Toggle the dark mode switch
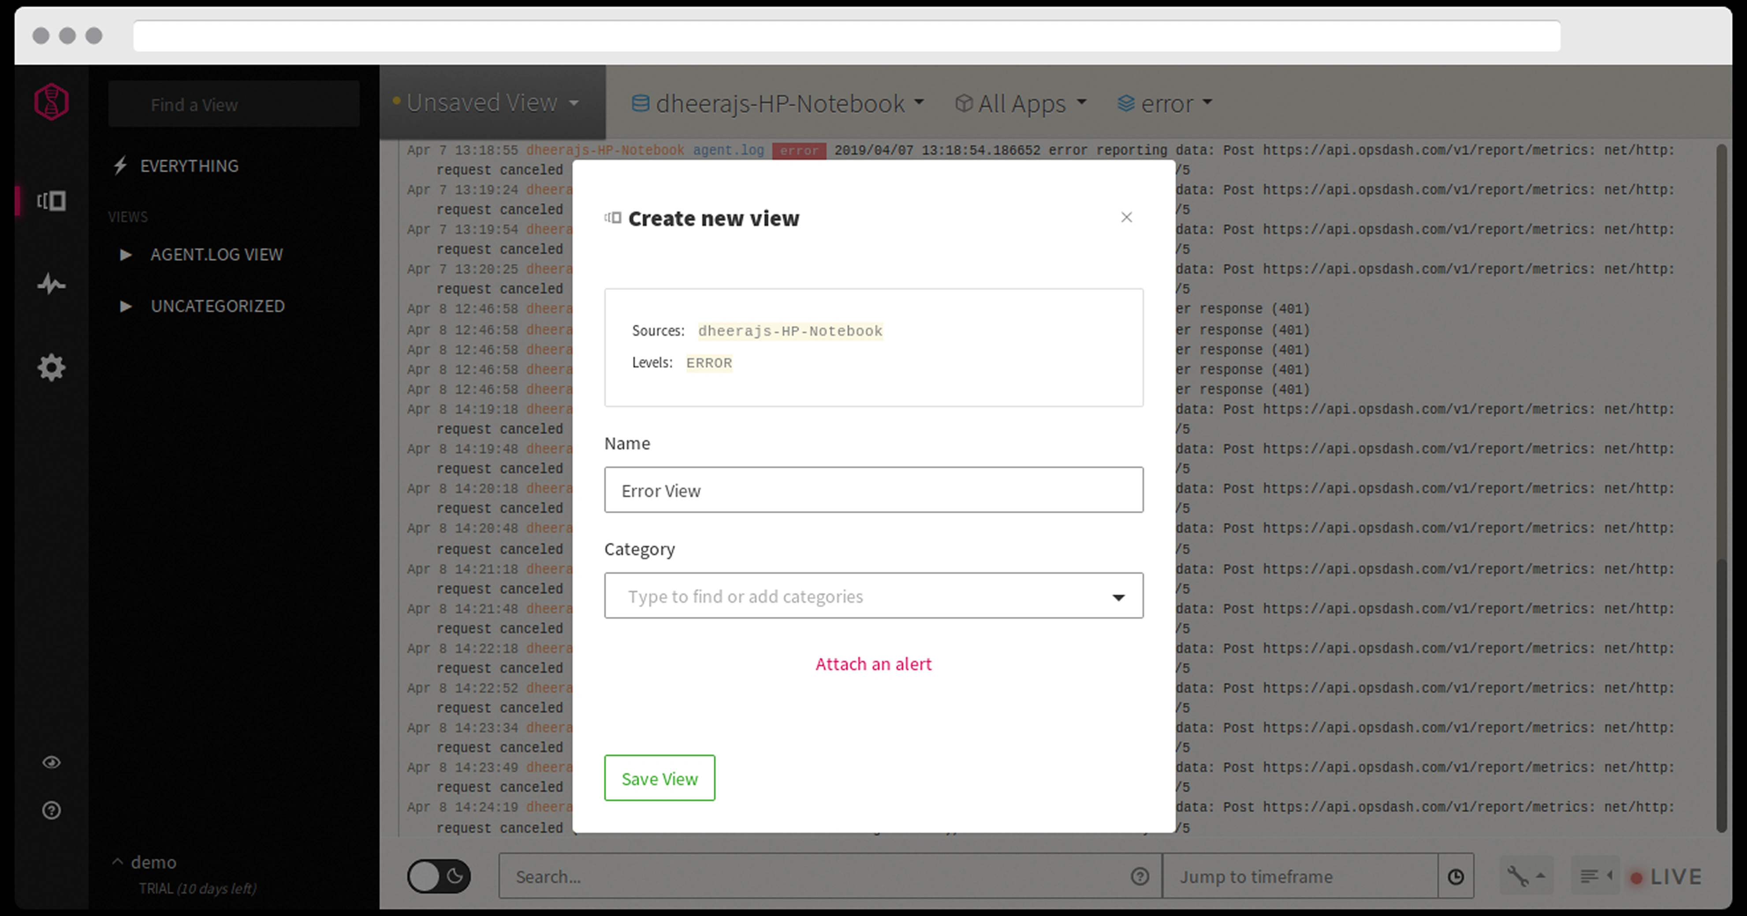Viewport: 1747px width, 916px height. (438, 876)
